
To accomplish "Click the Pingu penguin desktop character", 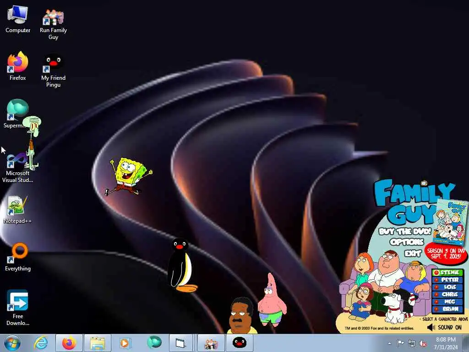I will tap(181, 265).
